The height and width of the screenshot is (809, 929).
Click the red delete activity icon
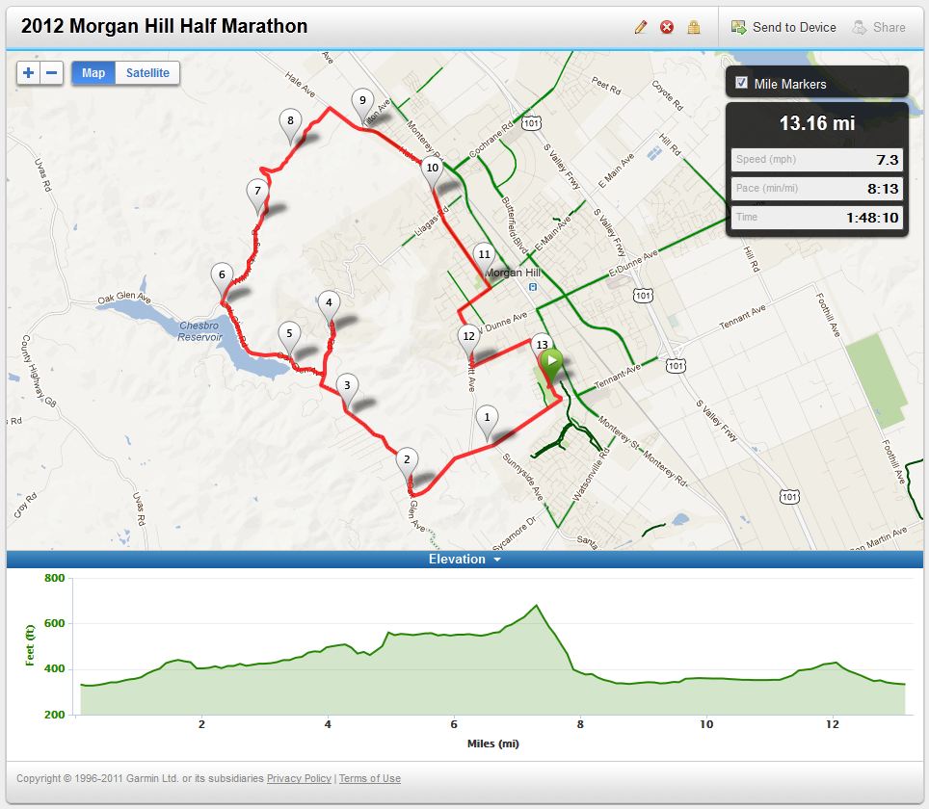[x=667, y=27]
